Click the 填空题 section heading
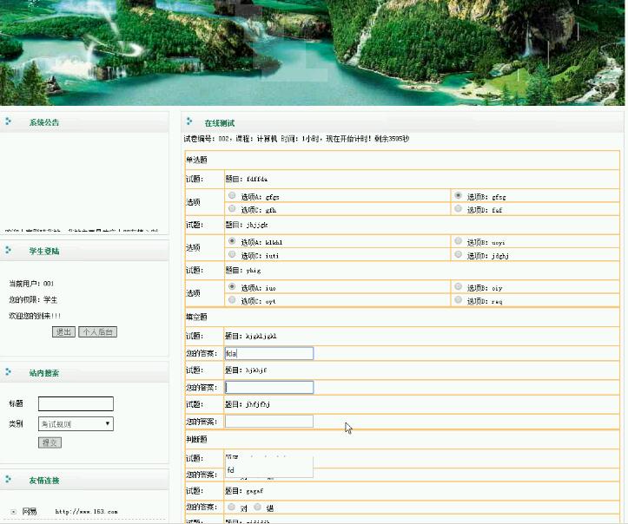 (x=196, y=318)
